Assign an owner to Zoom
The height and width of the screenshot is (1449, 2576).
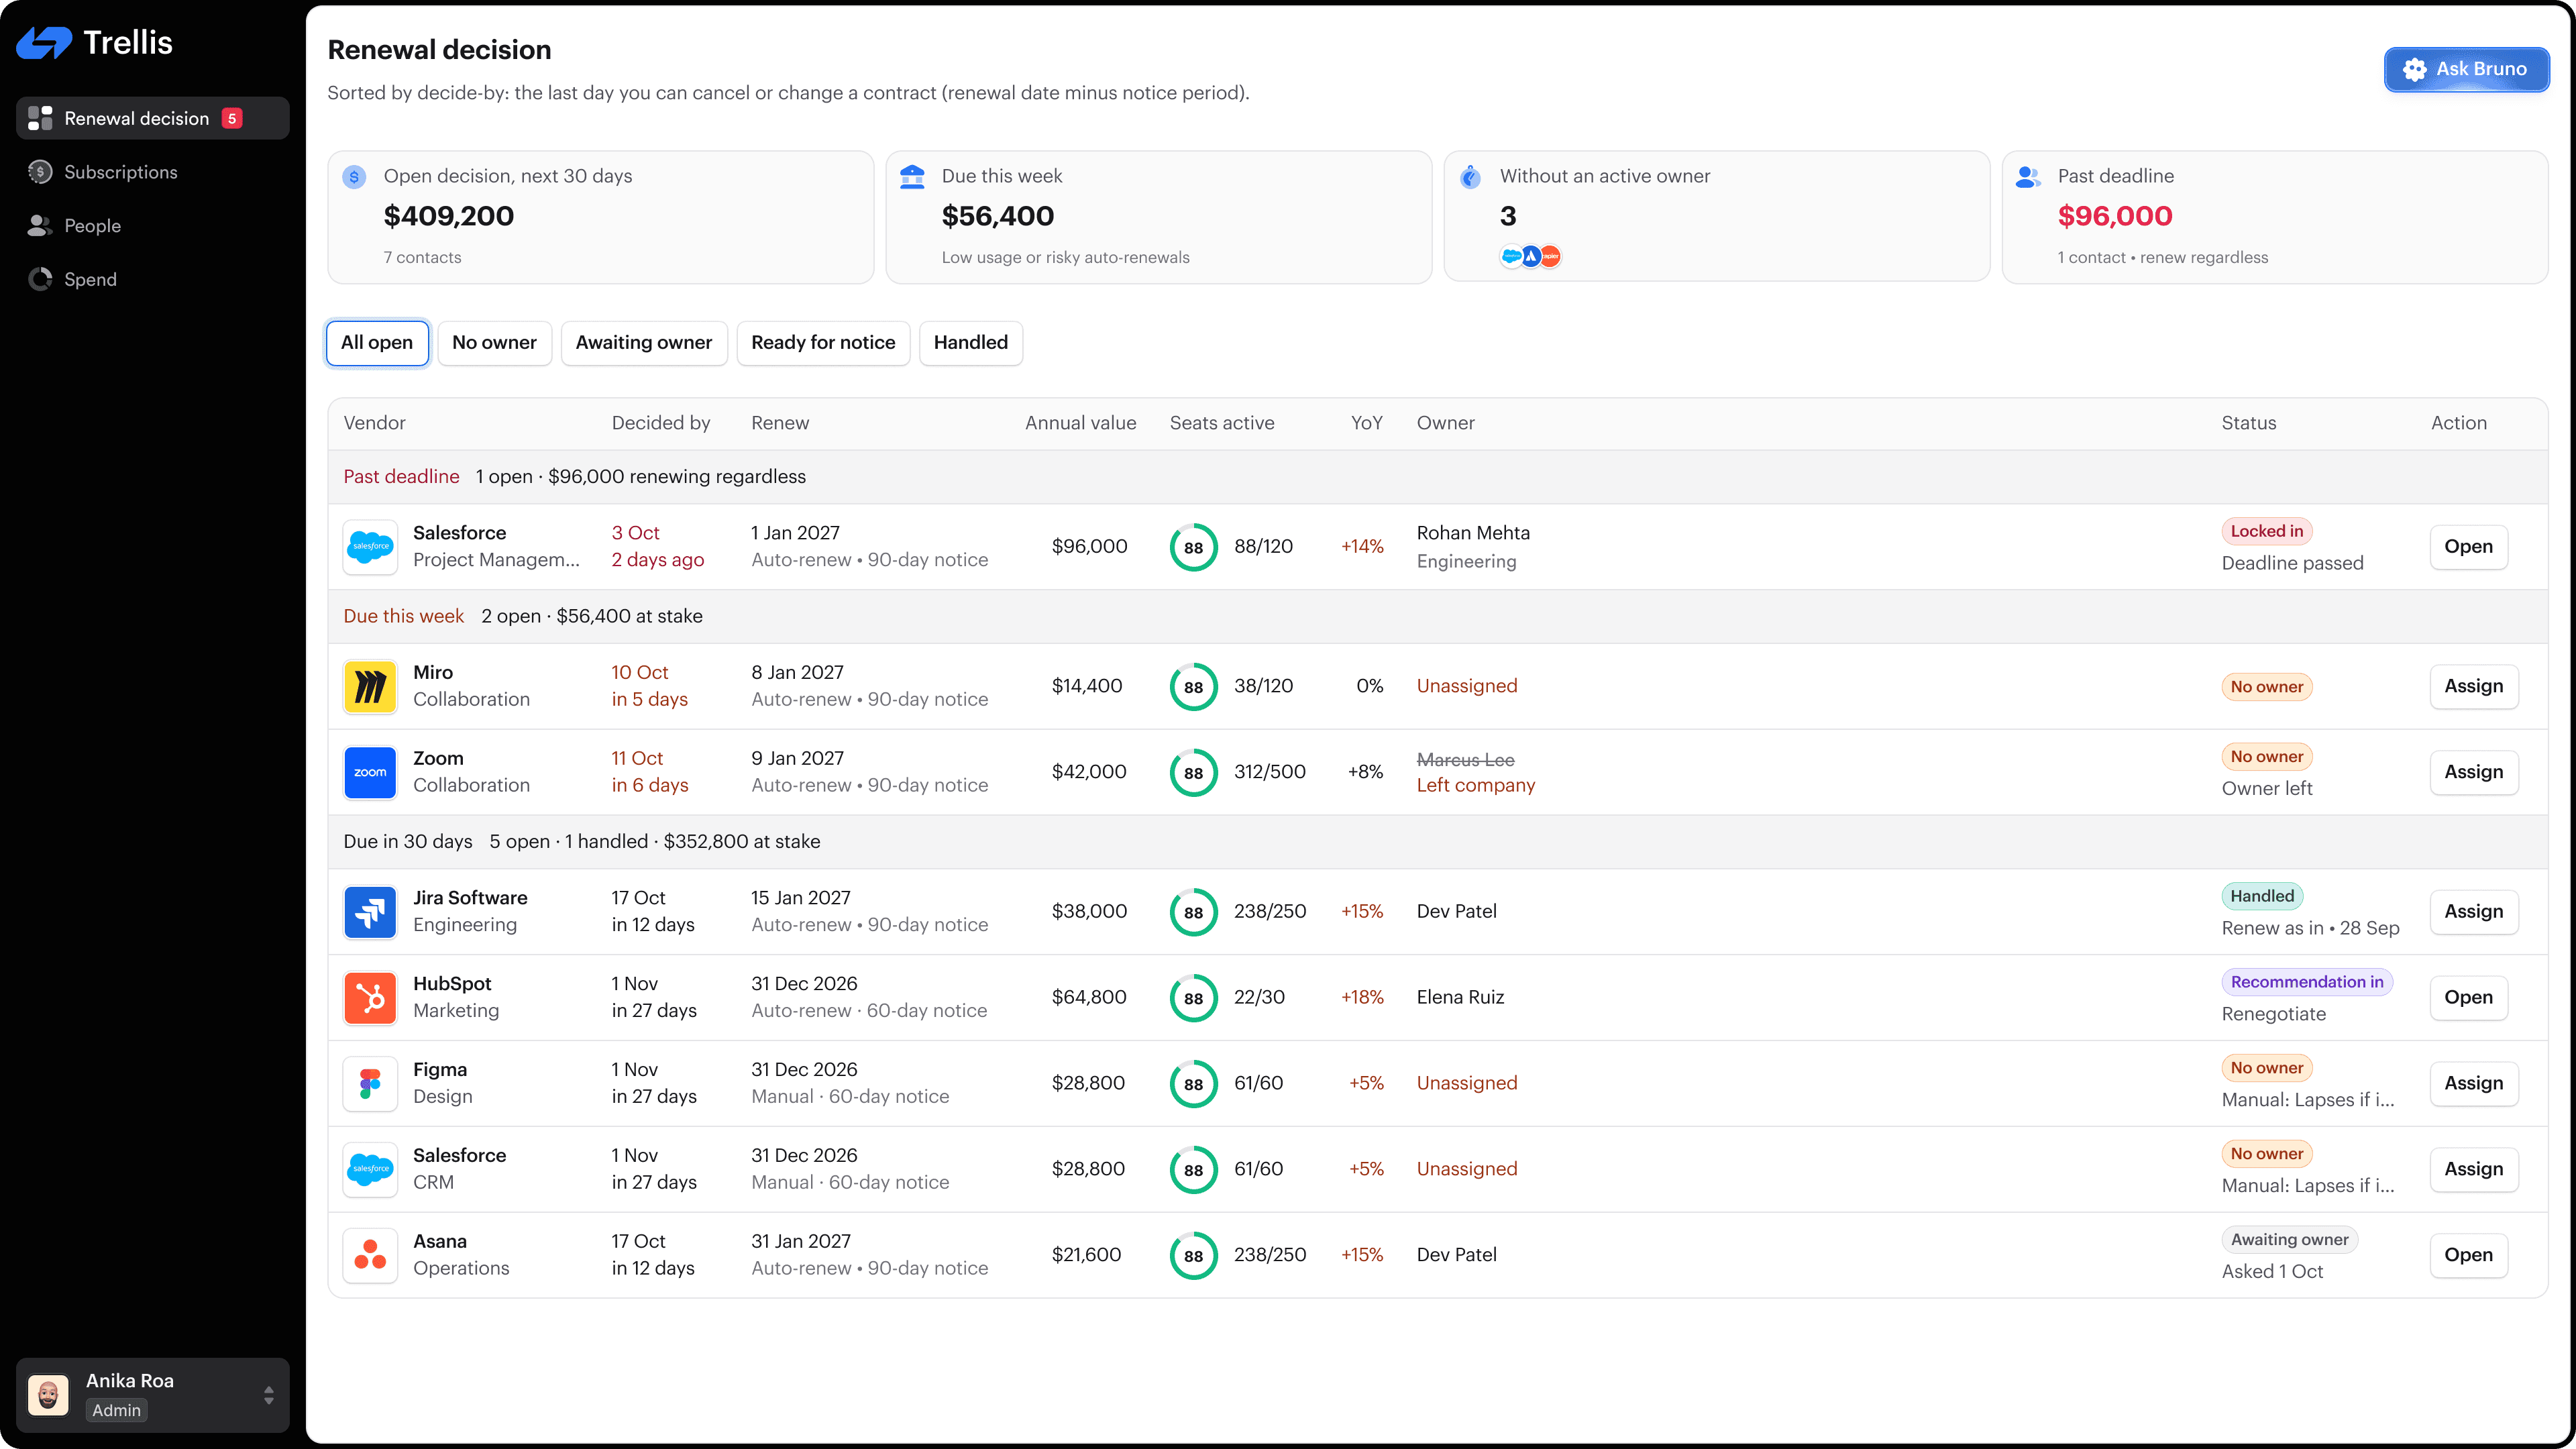2474,772
